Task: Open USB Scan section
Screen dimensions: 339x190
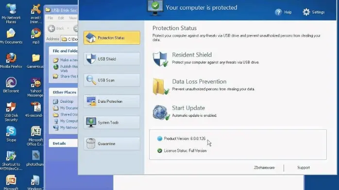Action: coord(112,80)
